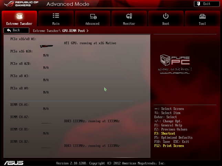Select the DIMM CH.A1 entry
The width and height of the screenshot is (222, 166).
coord(20,105)
